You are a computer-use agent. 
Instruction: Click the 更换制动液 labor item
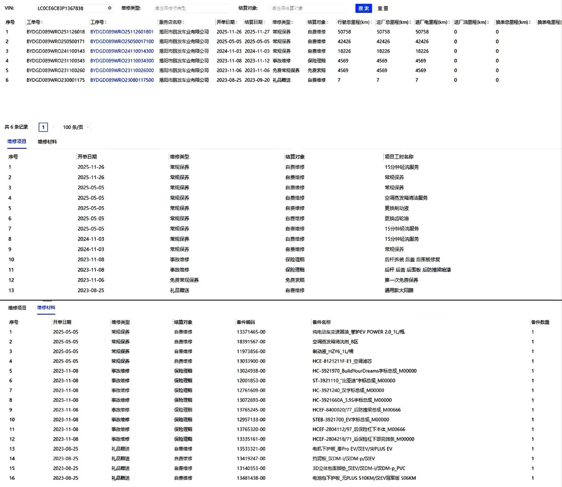click(x=397, y=208)
